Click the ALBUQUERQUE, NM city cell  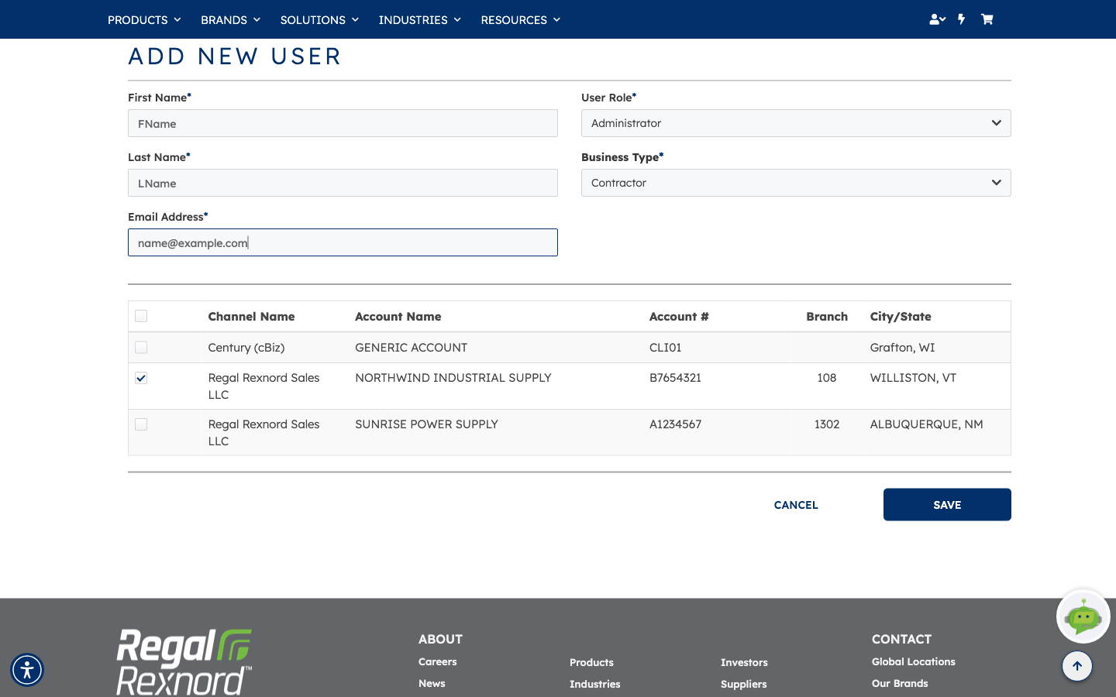(926, 424)
